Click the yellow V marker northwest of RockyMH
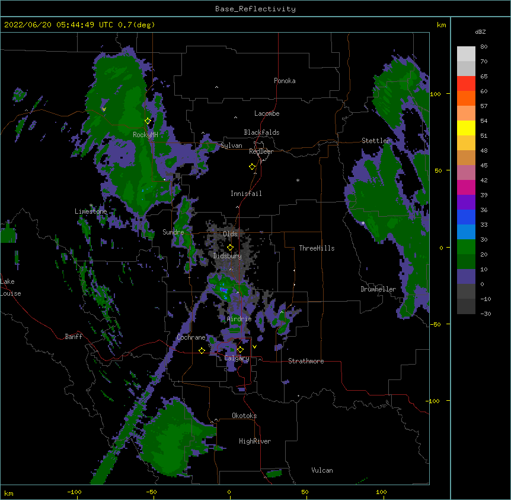Image resolution: width=511 pixels, height=500 pixels. point(104,109)
